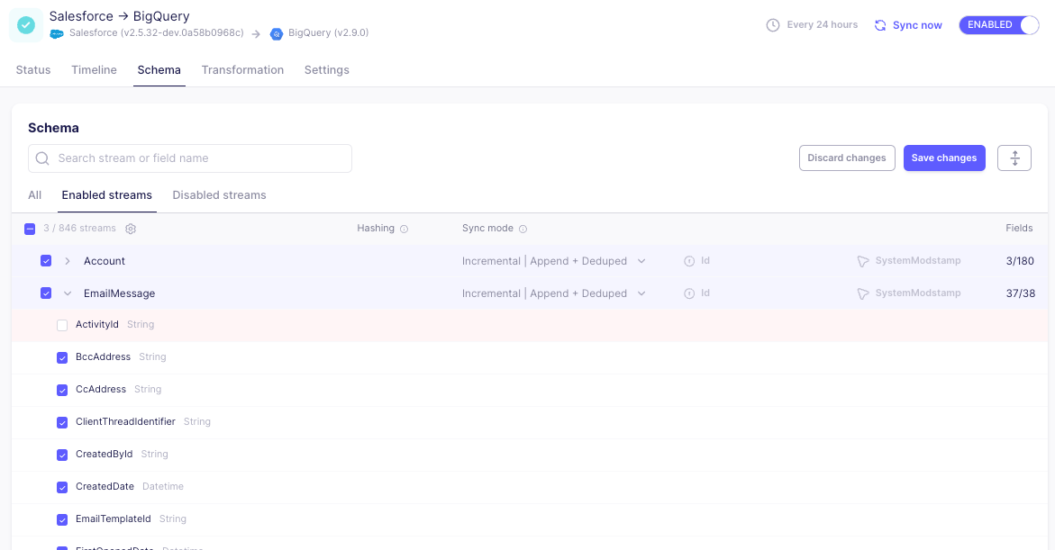The image size is (1055, 550).
Task: Toggle the ENABLED connection switch
Action: click(999, 25)
